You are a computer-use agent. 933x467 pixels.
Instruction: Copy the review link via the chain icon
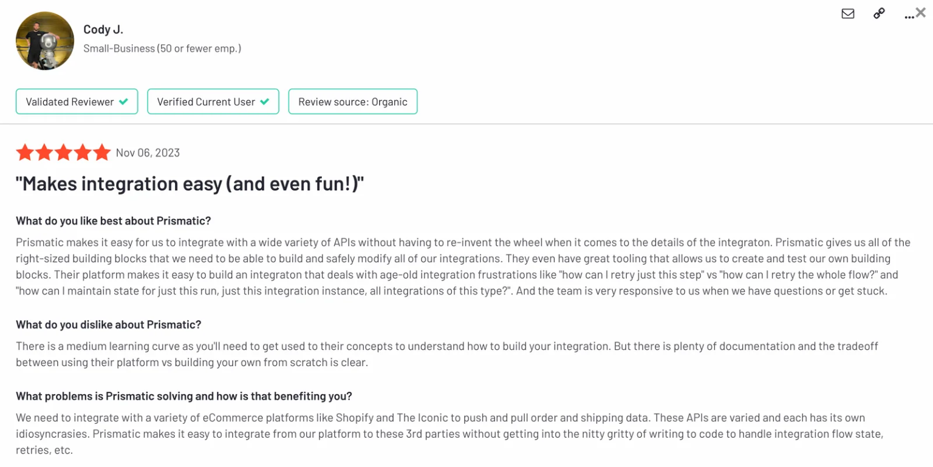click(879, 13)
